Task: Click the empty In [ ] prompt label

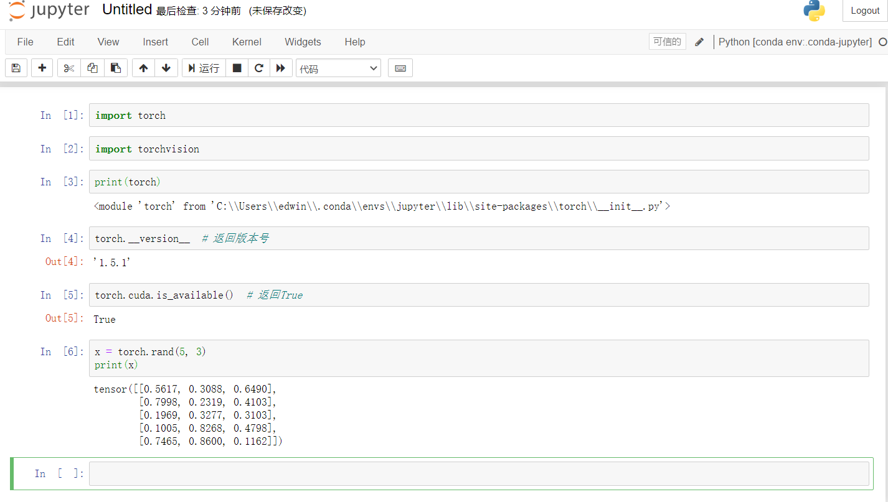Action: [59, 473]
